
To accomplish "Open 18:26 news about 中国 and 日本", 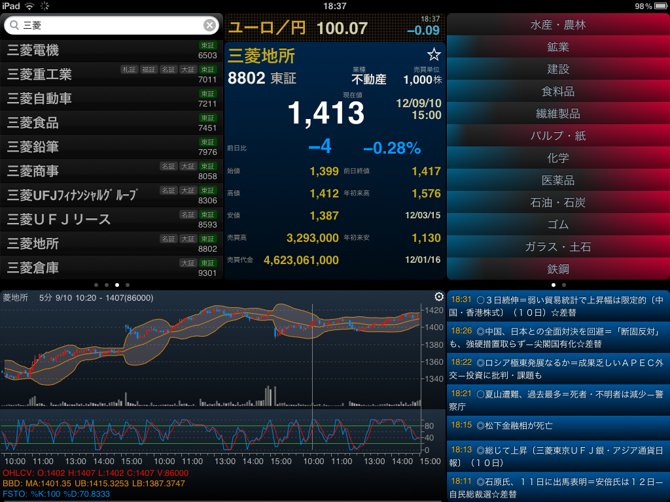I will pyautogui.click(x=558, y=337).
